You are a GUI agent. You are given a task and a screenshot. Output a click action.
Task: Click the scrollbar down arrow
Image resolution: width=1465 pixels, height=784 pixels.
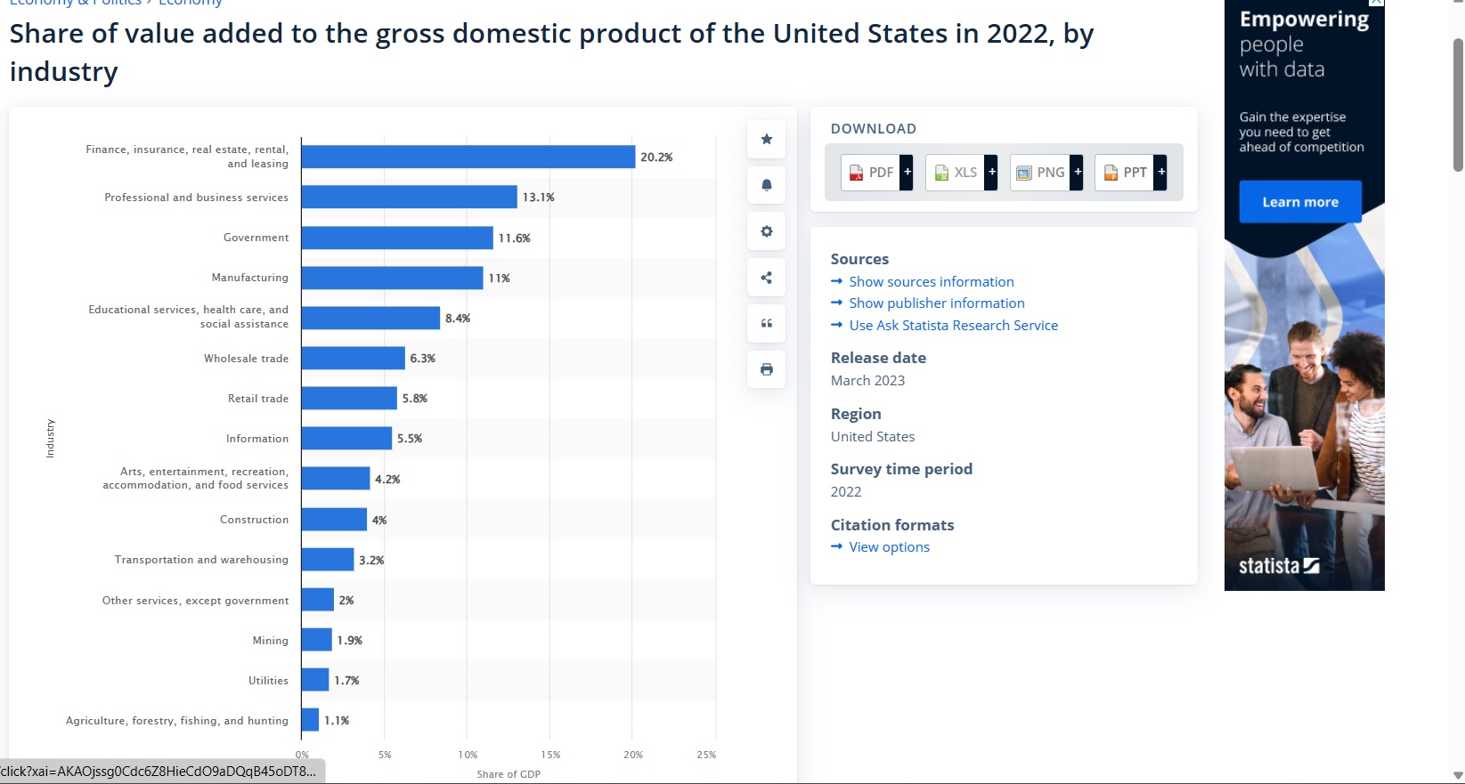click(1457, 776)
